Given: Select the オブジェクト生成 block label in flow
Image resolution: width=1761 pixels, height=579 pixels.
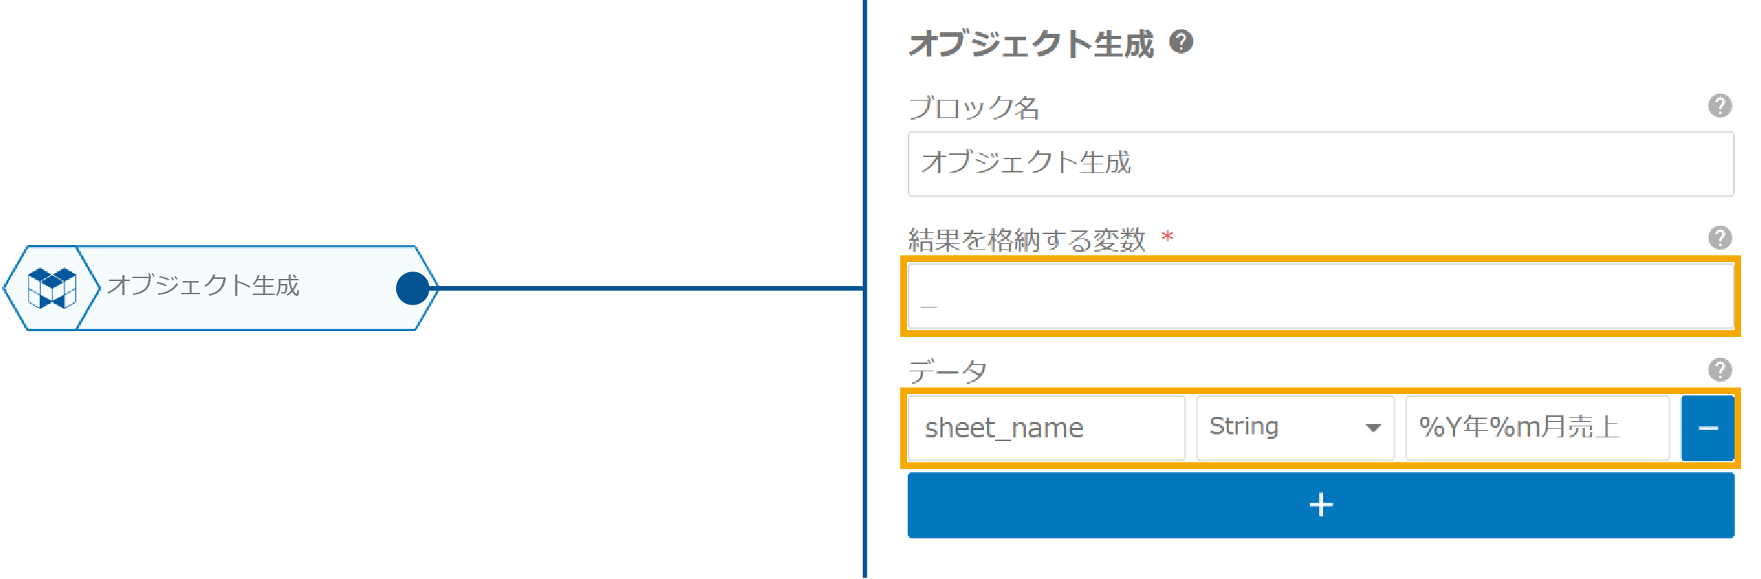Looking at the screenshot, I should (203, 285).
